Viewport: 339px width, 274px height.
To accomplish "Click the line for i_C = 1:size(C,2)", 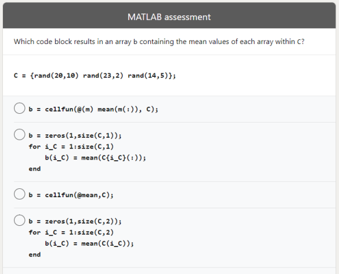I will (x=71, y=232).
